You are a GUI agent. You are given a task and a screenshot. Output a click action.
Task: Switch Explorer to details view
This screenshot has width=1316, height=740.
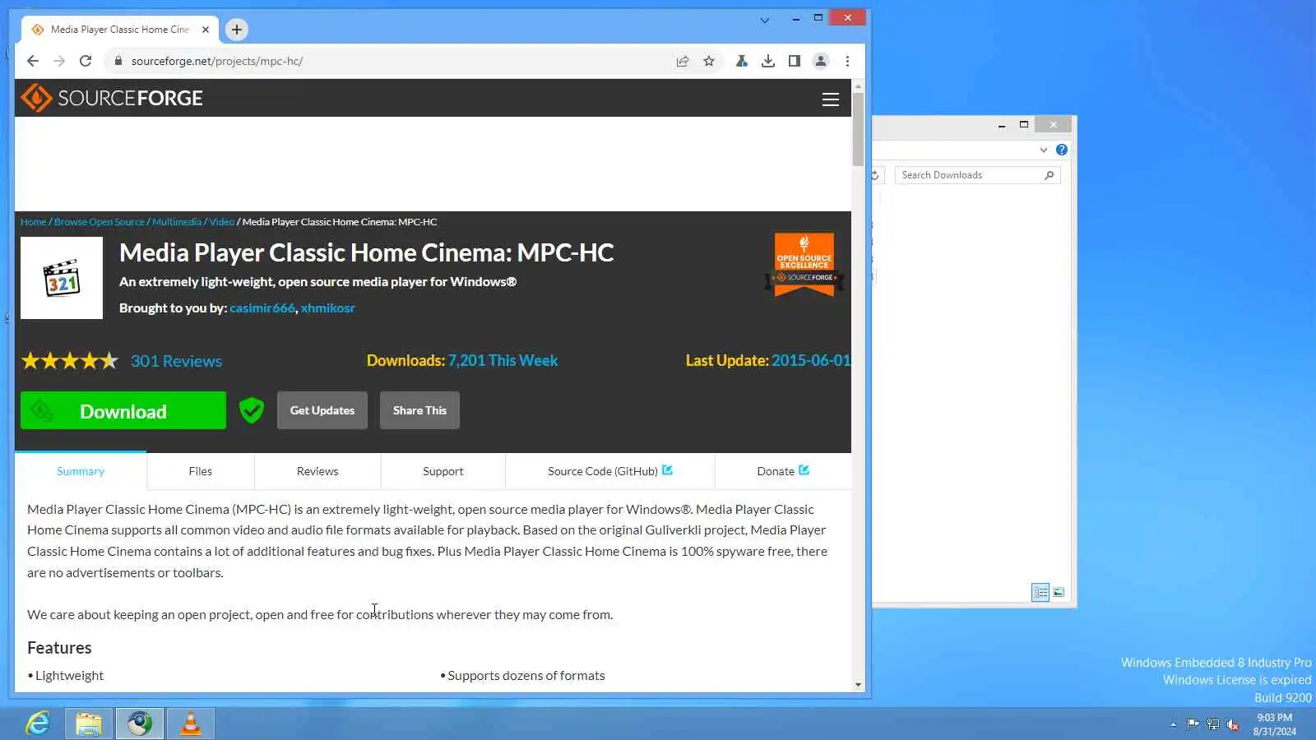point(1040,592)
